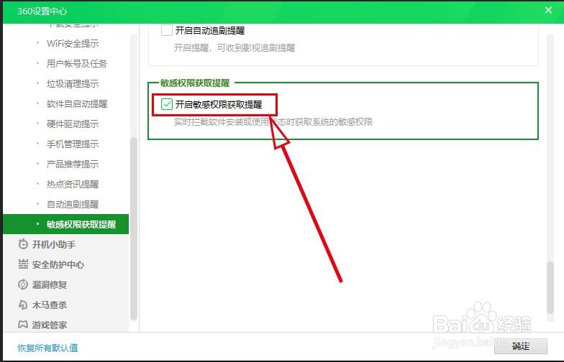Click the 漏洞修复 icon in sidebar
The width and height of the screenshot is (564, 362).
pyautogui.click(x=23, y=284)
